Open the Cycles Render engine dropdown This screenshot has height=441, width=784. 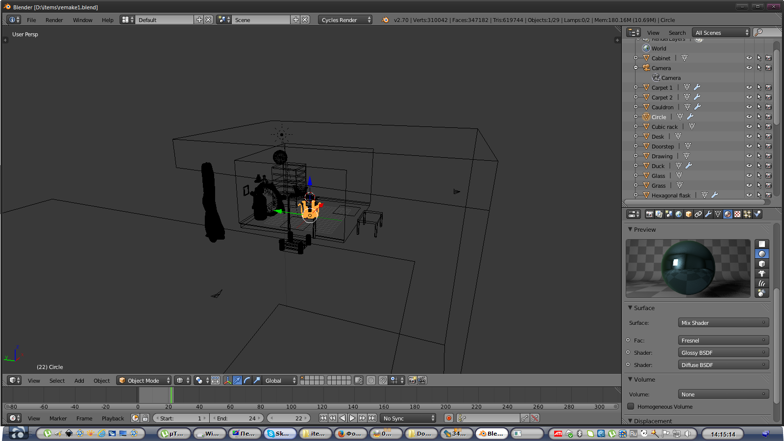click(x=345, y=20)
